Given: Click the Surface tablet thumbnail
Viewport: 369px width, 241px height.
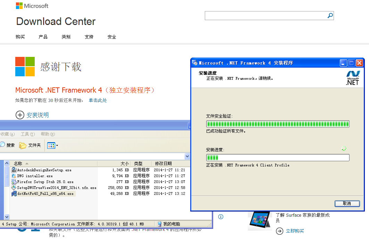Looking at the screenshot, I should [x=260, y=221].
